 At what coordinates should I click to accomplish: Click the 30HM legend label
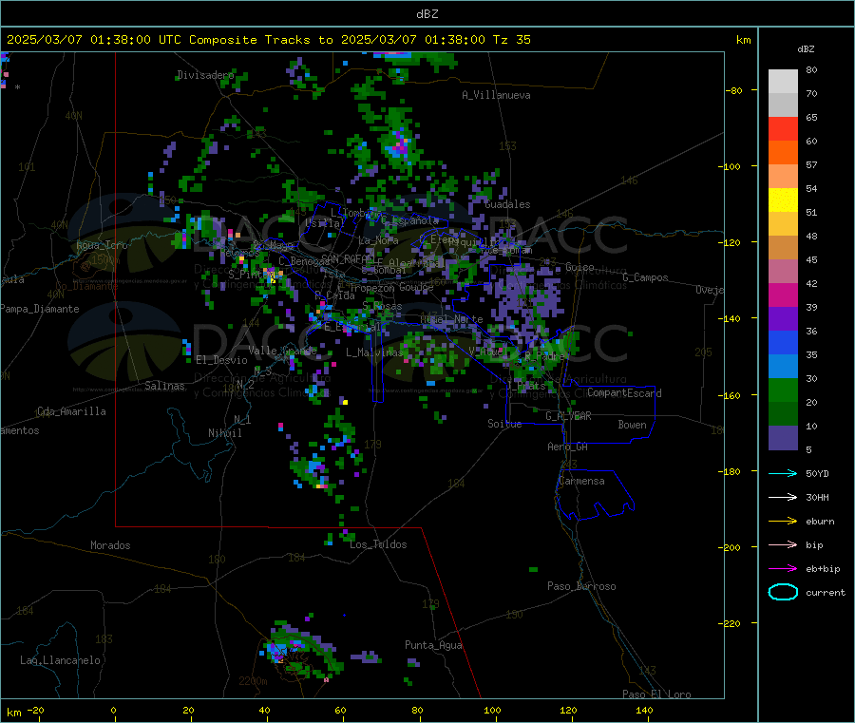click(817, 497)
